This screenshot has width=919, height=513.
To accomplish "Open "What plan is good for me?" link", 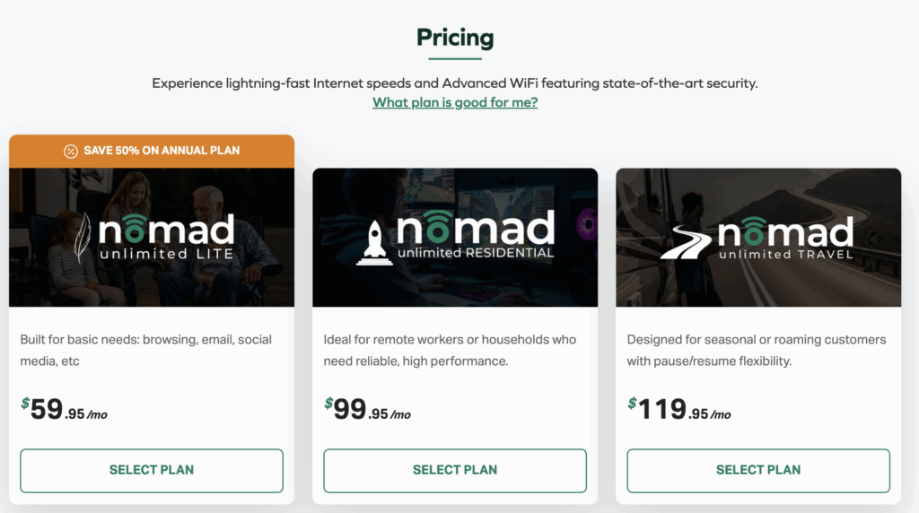I will pyautogui.click(x=455, y=102).
